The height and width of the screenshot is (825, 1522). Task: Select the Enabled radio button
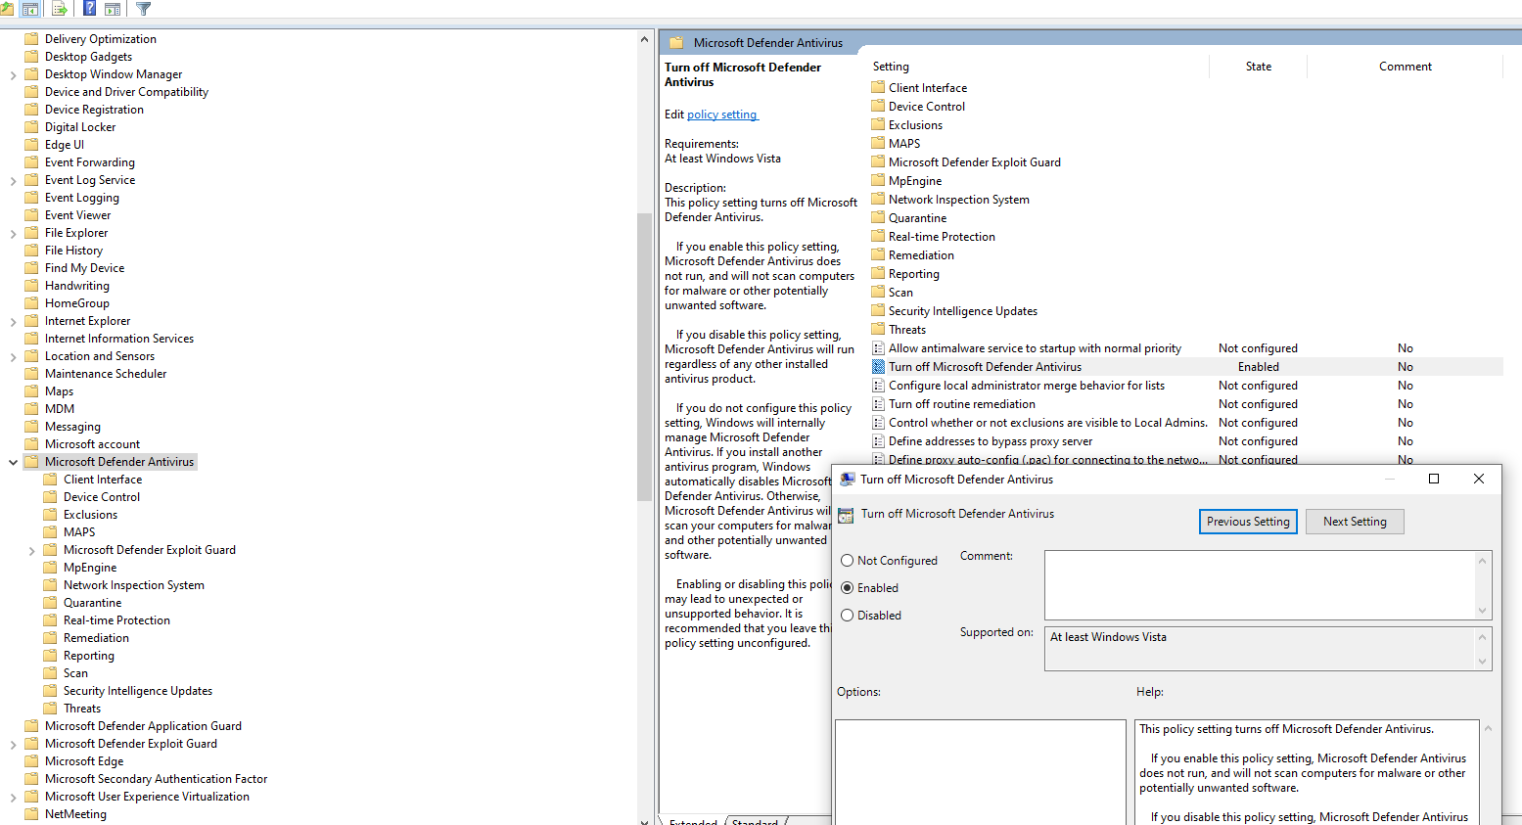click(848, 588)
